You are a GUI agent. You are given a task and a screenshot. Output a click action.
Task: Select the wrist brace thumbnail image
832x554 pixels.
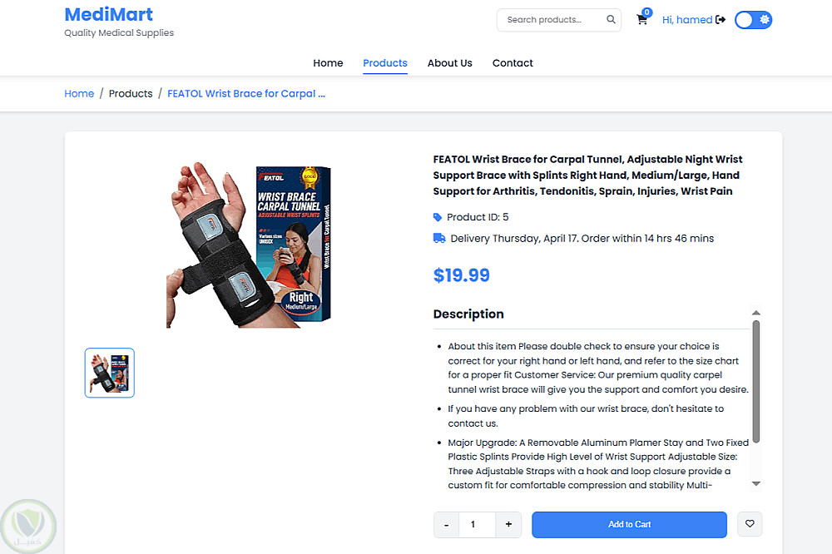coord(109,373)
